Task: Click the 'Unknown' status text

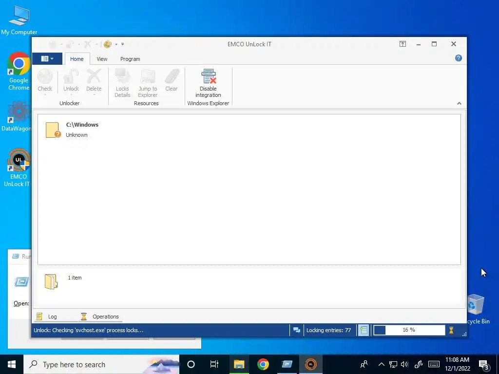Action: [x=77, y=135]
